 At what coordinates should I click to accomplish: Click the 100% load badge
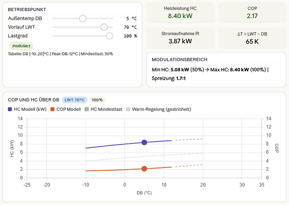pos(97,100)
